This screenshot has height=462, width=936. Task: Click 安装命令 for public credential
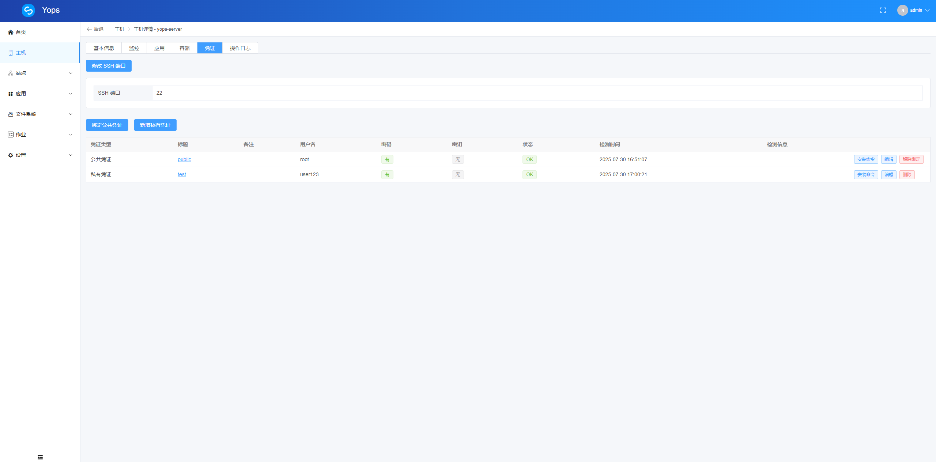[866, 159]
